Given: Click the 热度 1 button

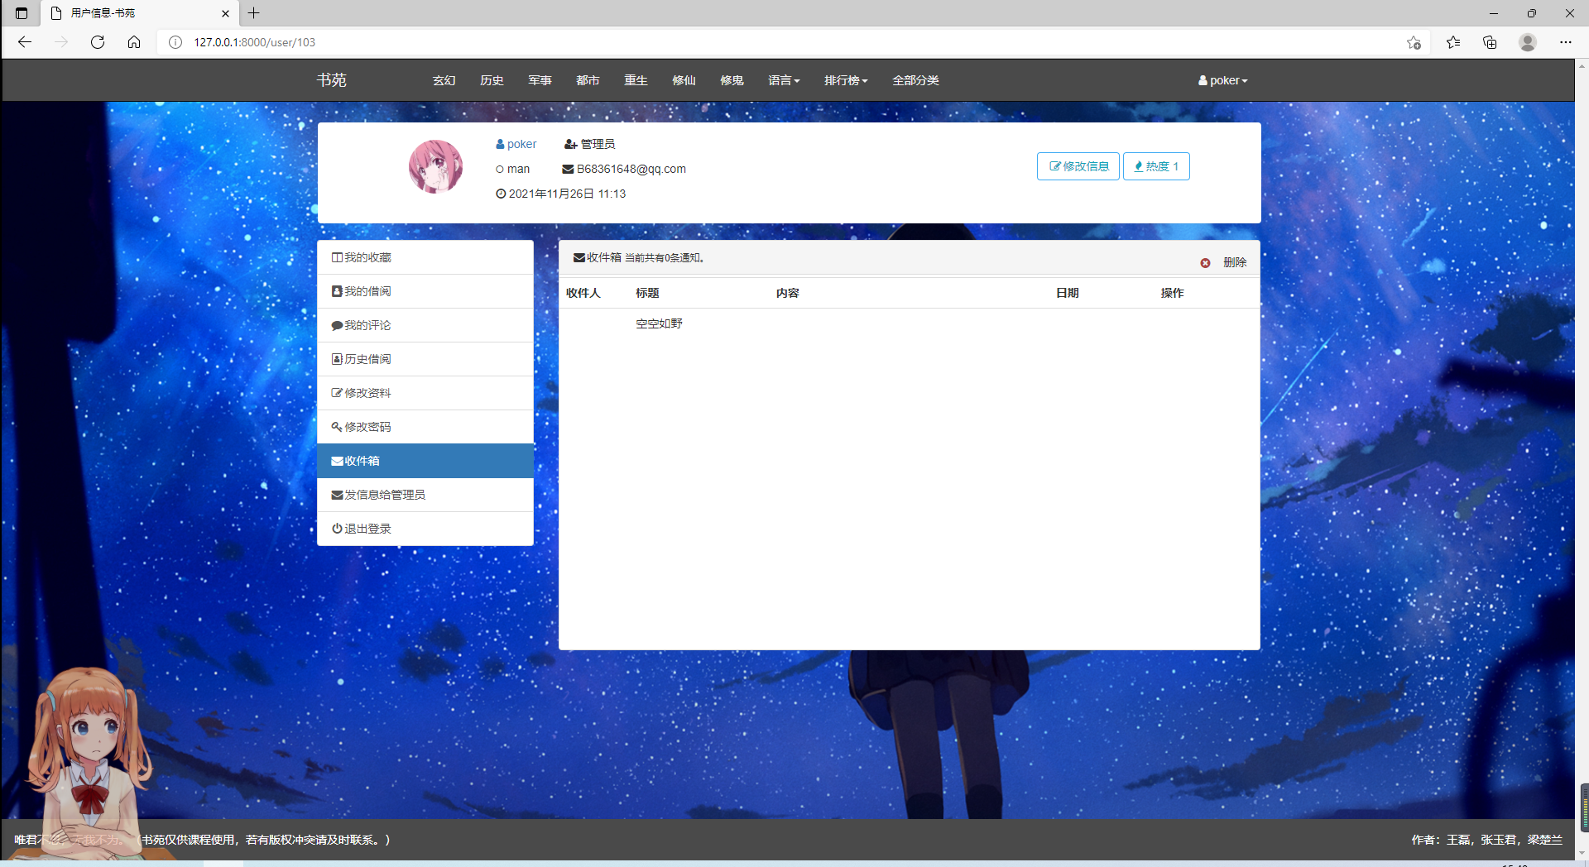Looking at the screenshot, I should click(1156, 166).
